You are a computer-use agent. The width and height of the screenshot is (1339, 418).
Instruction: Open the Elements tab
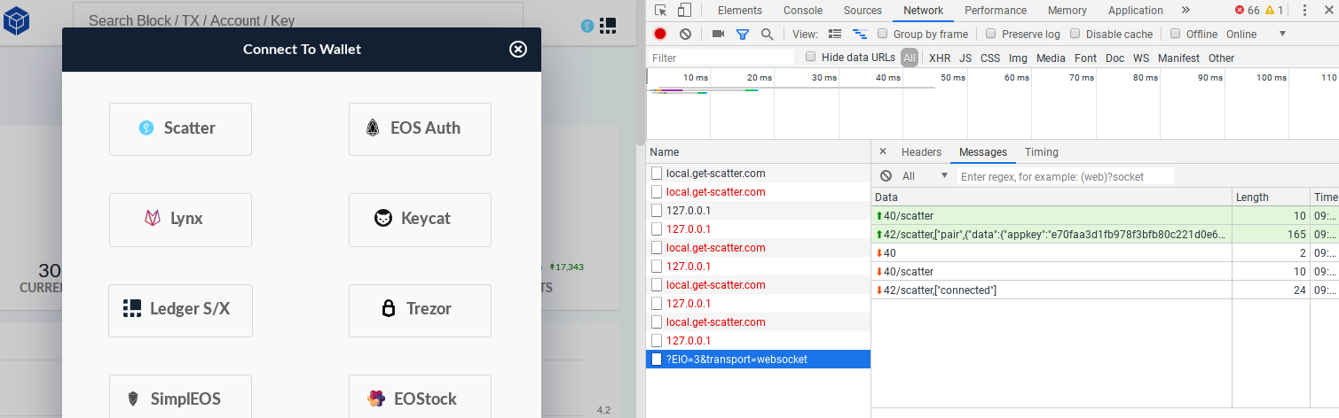[x=740, y=11]
